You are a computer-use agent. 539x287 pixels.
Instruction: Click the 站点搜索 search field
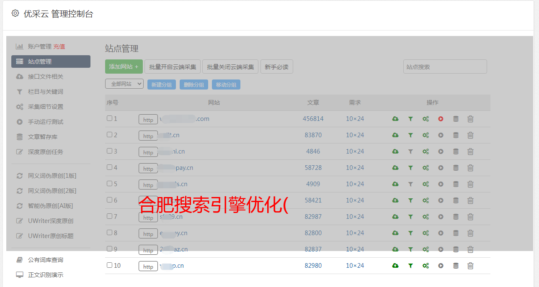pos(445,67)
